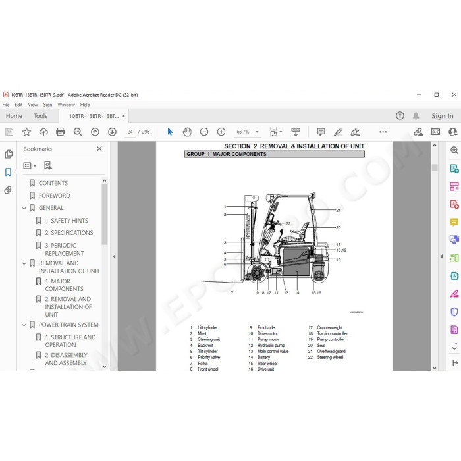This screenshot has height=461, width=461.
Task: Go to the previous page with the up arrow
Action: coord(95,132)
